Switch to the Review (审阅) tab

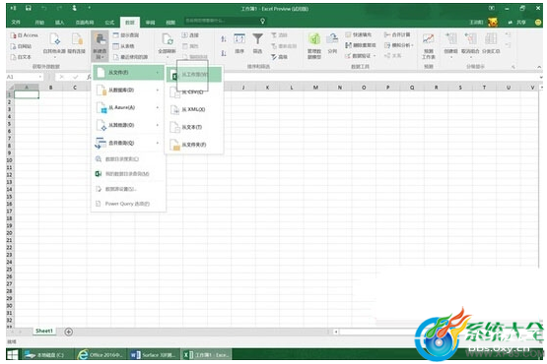(x=151, y=23)
